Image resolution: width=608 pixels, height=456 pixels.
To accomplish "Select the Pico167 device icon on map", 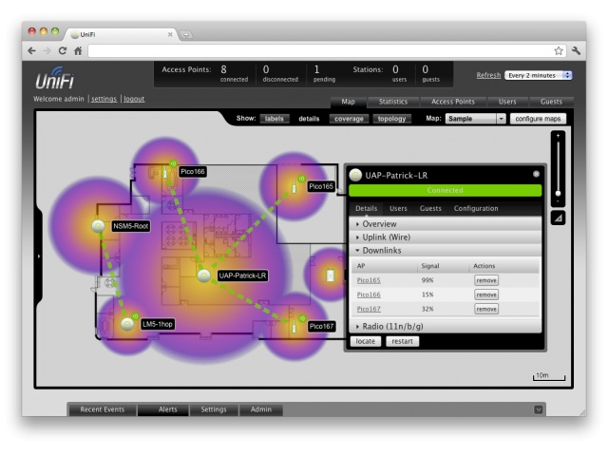I will [294, 327].
